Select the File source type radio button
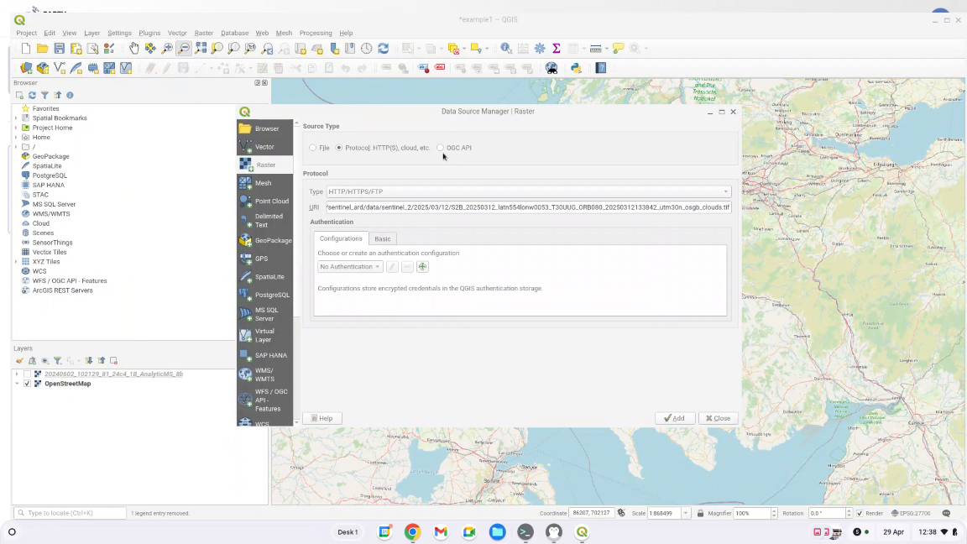This screenshot has height=544, width=967. point(313,148)
